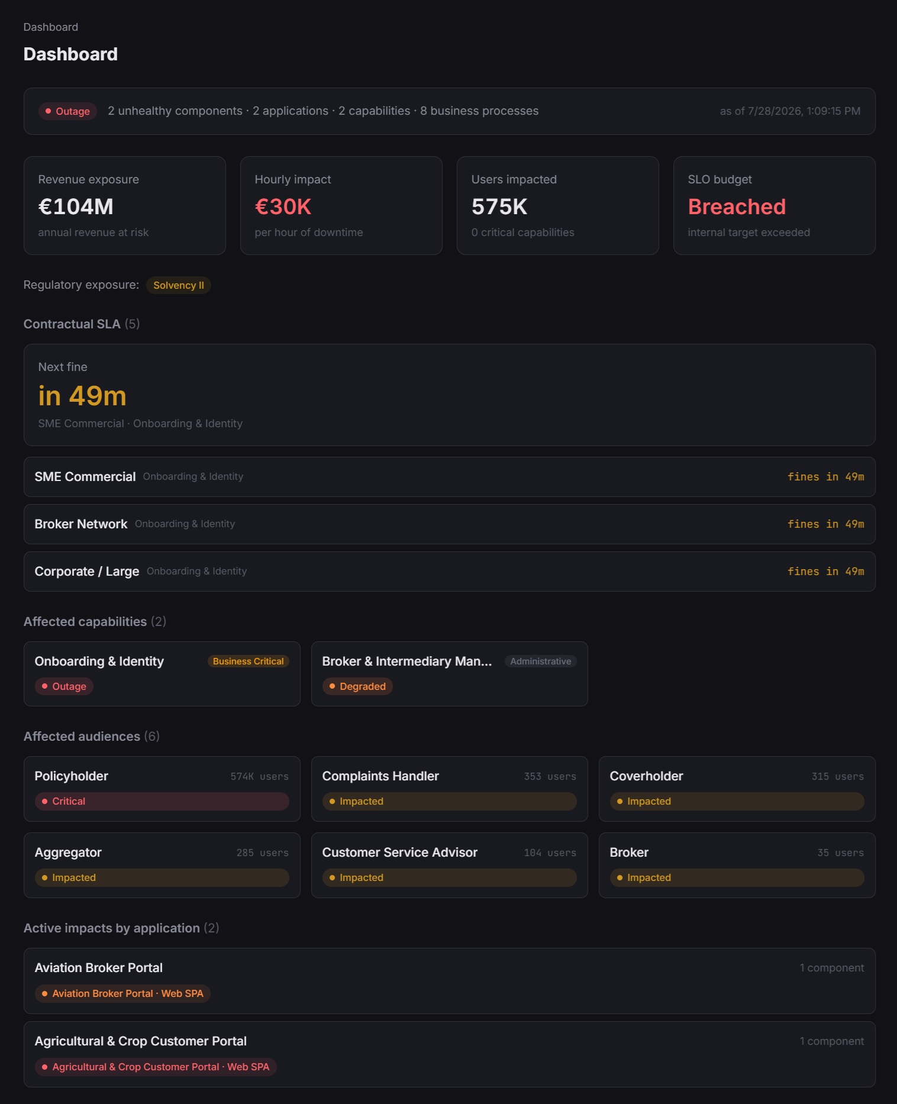Open the Onboarding & Identity capability card title
The image size is (897, 1104).
click(99, 661)
